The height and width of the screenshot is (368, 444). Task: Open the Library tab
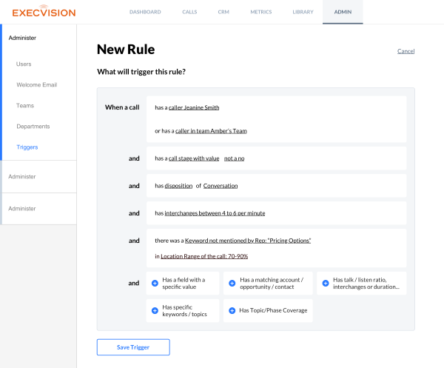[x=303, y=12]
